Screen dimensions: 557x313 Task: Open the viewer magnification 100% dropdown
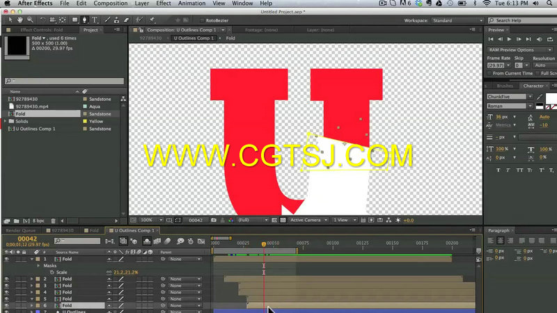point(151,220)
